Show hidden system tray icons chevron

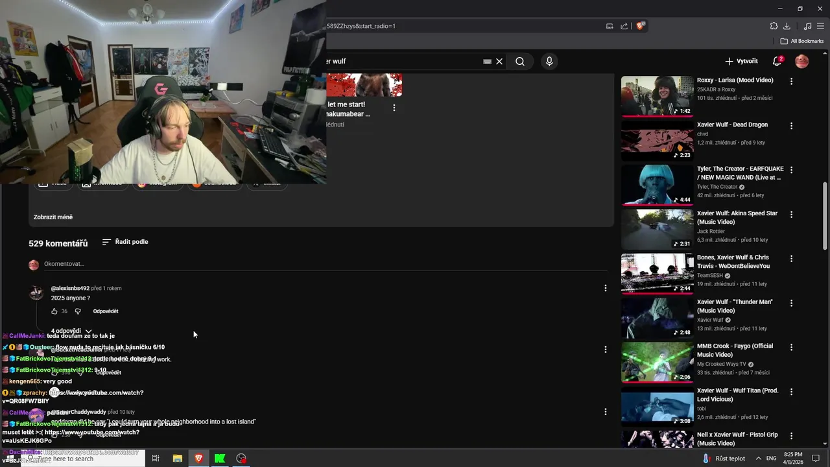[x=758, y=459]
